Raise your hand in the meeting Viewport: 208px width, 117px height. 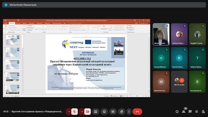122,112
